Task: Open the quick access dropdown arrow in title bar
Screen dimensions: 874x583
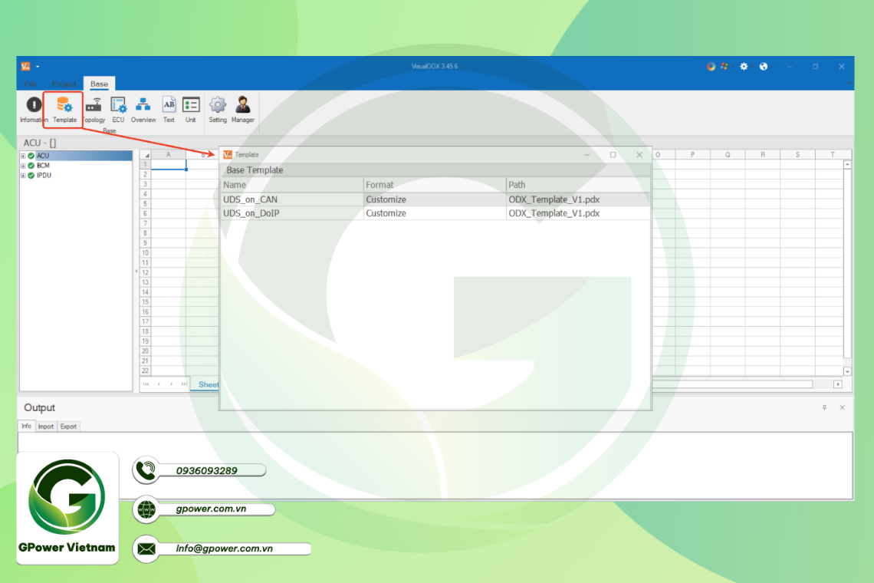Action: click(x=38, y=67)
